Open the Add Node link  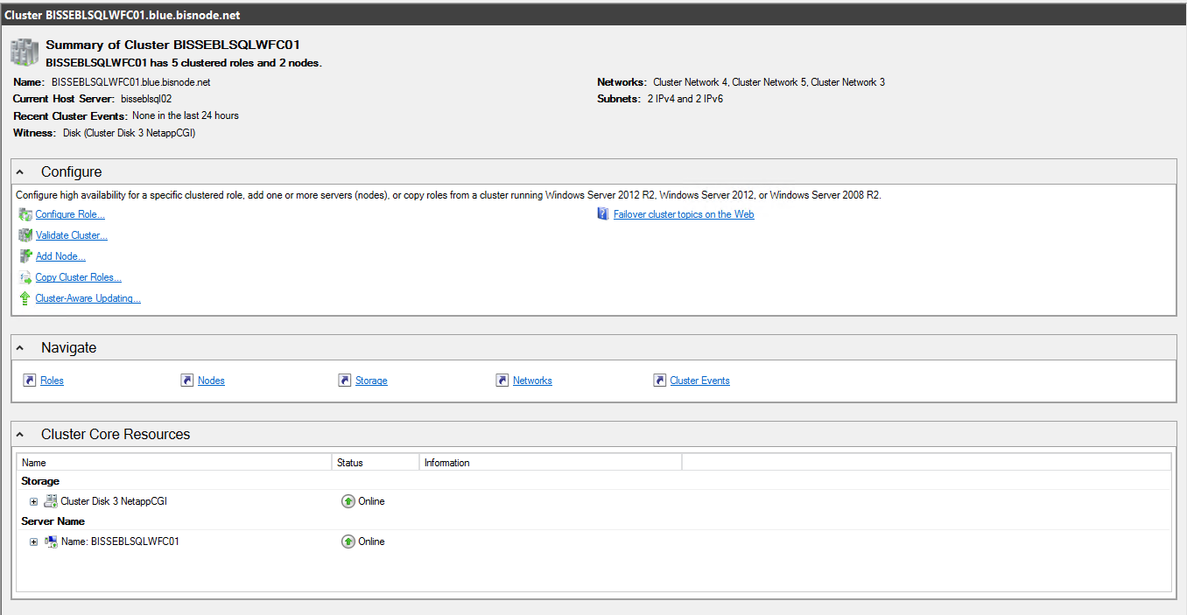[60, 256]
